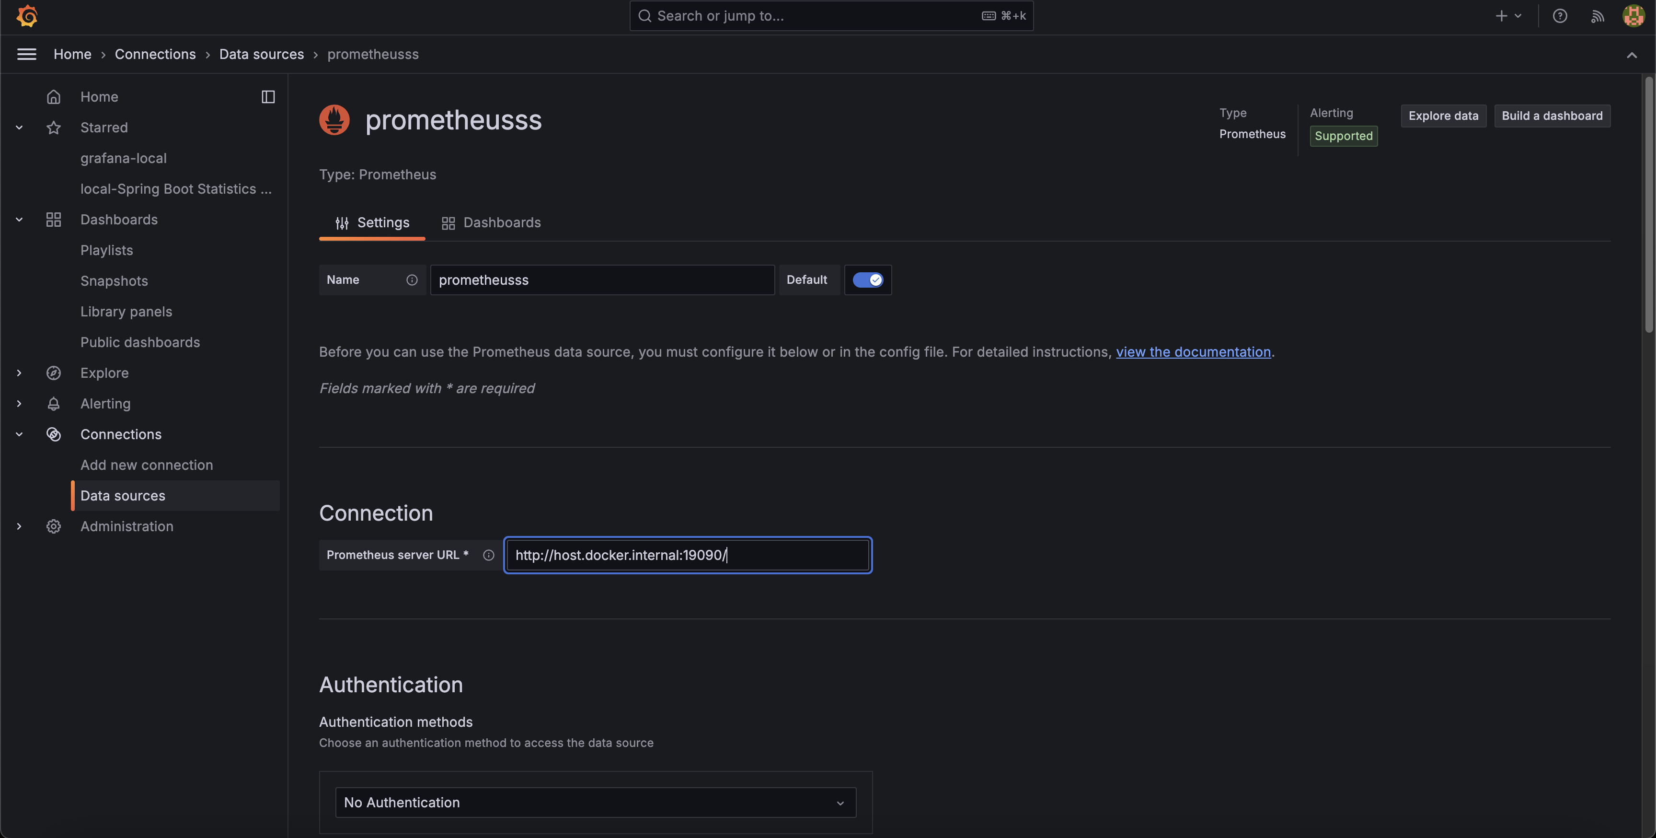Viewport: 1656px width, 838px height.
Task: Expand the Explore section
Action: [x=19, y=373]
